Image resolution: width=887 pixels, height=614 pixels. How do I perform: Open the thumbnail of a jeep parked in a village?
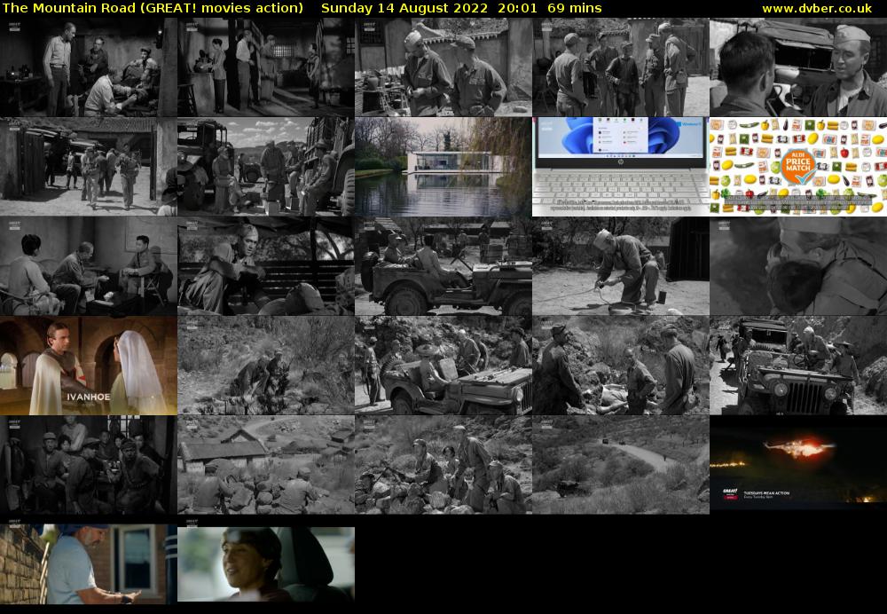coord(443,266)
